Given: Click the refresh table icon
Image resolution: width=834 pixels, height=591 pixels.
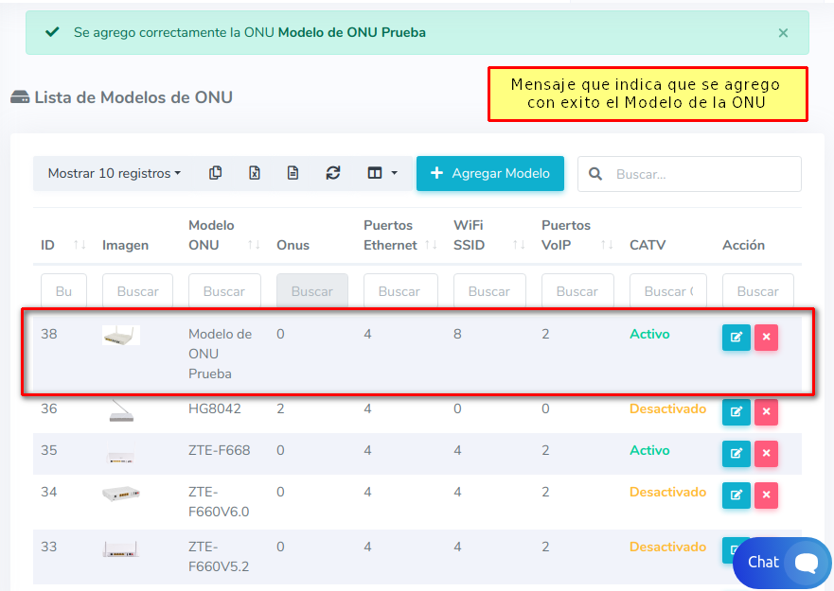Looking at the screenshot, I should [x=332, y=173].
